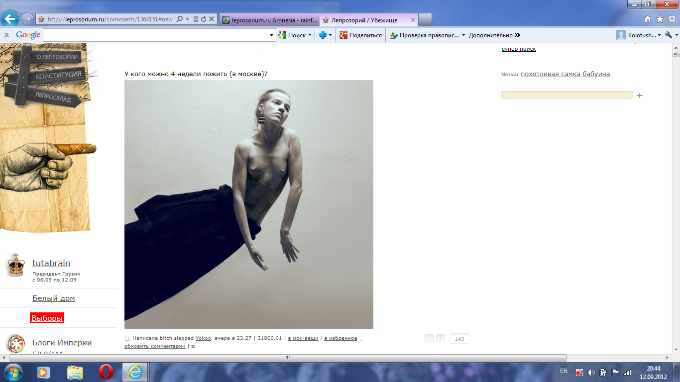Open the IE Tools gear icon
680x382 pixels.
pos(672,19)
